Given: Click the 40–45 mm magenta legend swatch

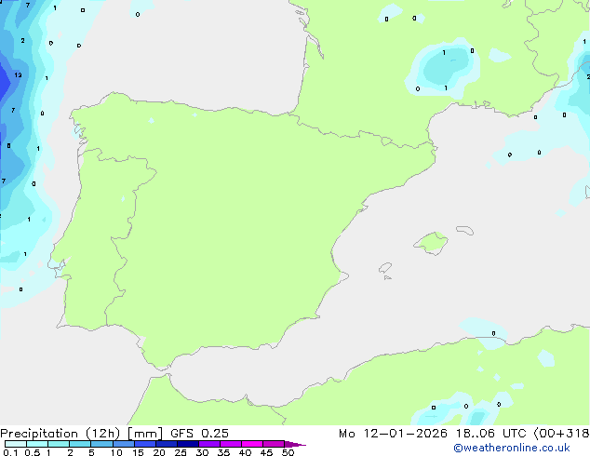Looking at the screenshot, I should pos(252,444).
